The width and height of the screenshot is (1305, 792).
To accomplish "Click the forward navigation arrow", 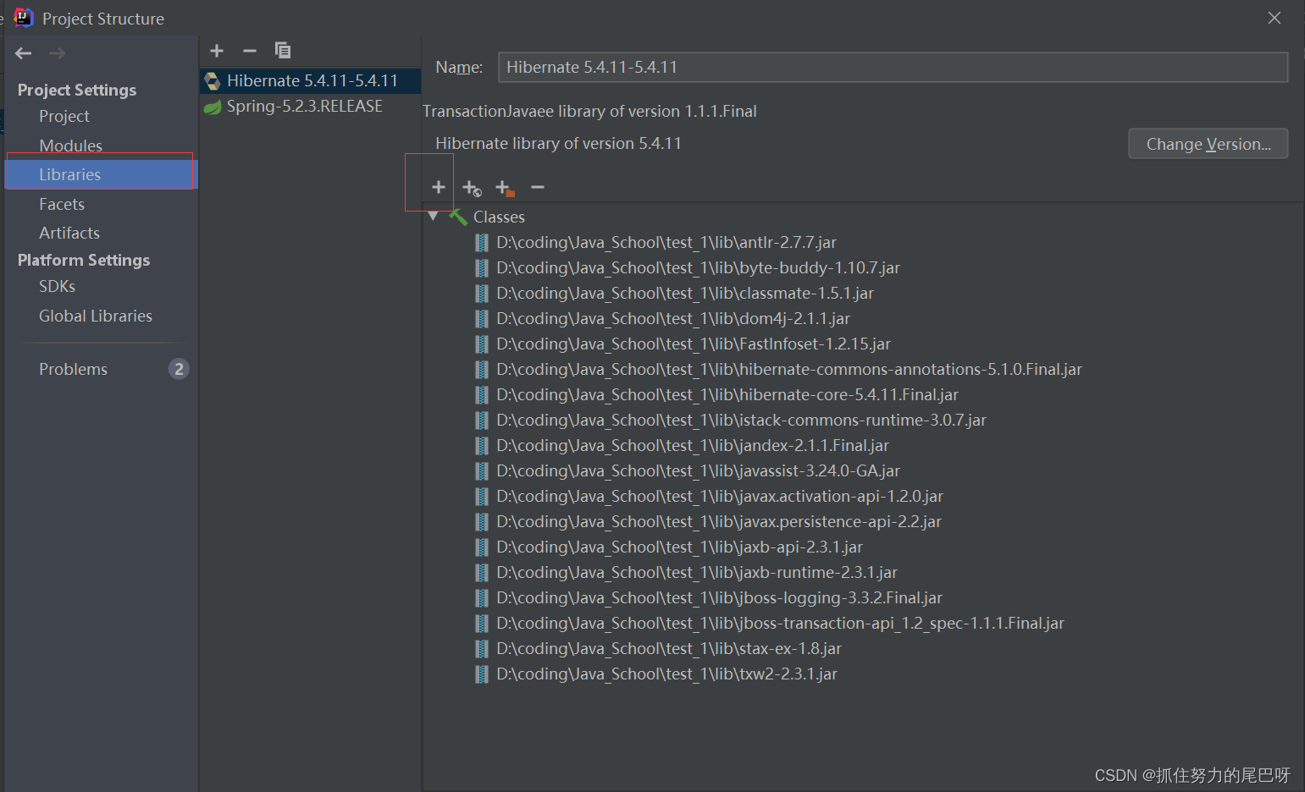I will pos(57,53).
